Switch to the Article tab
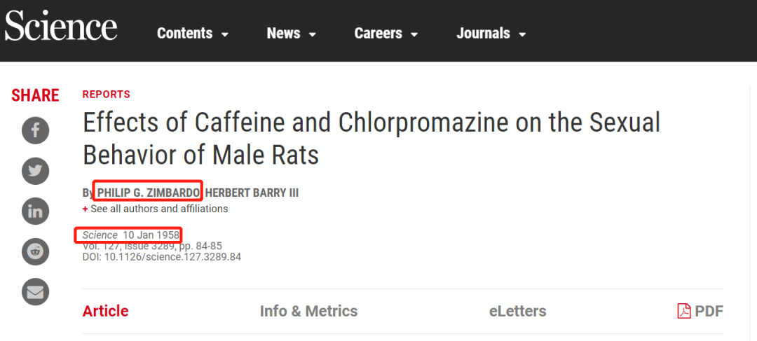The height and width of the screenshot is (341, 757). [x=105, y=311]
